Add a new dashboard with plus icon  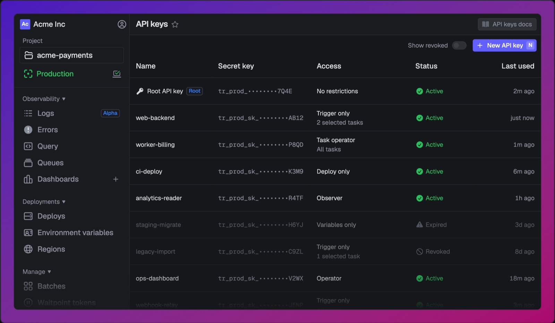pyautogui.click(x=116, y=179)
